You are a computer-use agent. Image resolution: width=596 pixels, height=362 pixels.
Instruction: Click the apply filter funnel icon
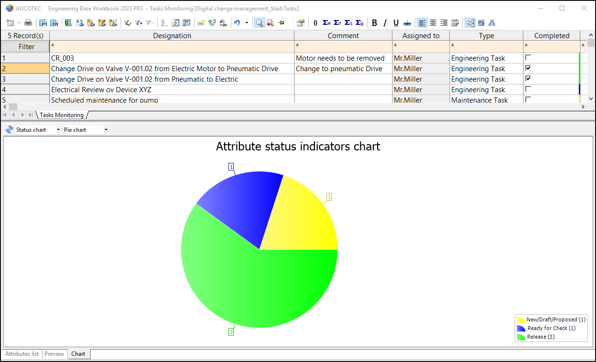pos(127,22)
